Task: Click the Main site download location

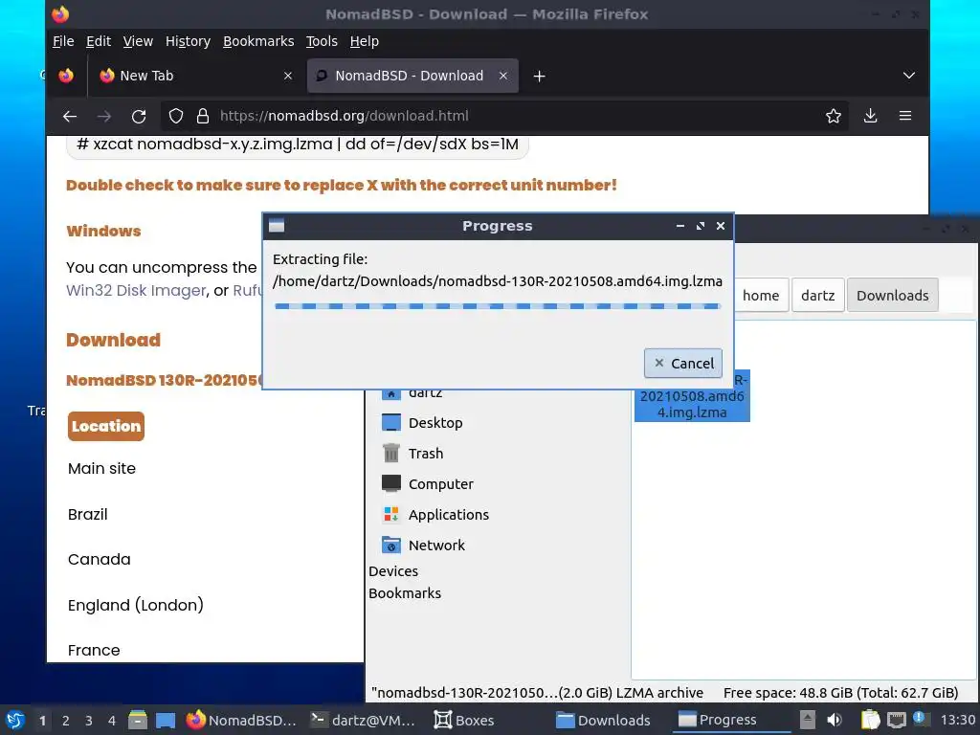Action: coord(101,468)
